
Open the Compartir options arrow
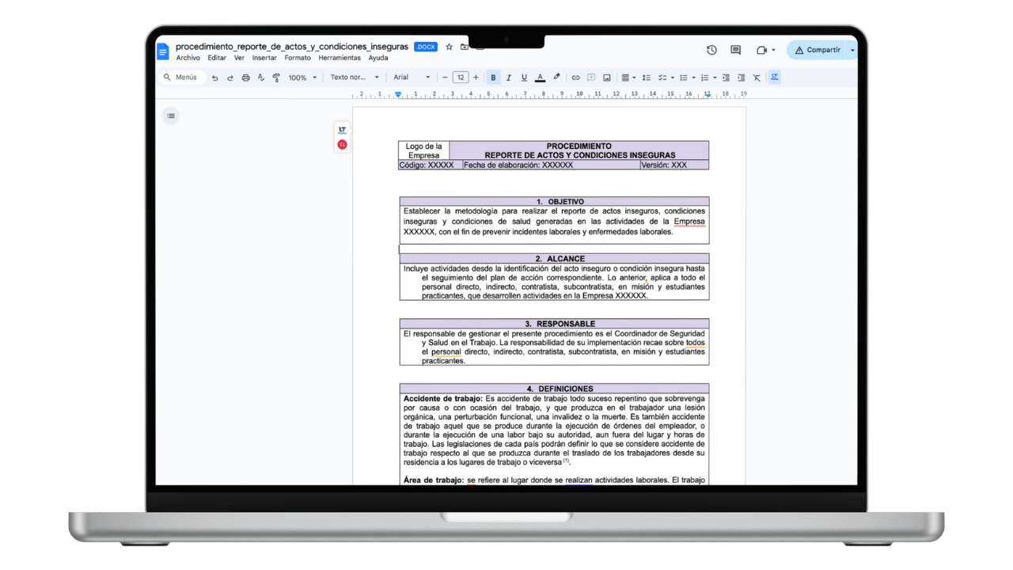coord(851,49)
